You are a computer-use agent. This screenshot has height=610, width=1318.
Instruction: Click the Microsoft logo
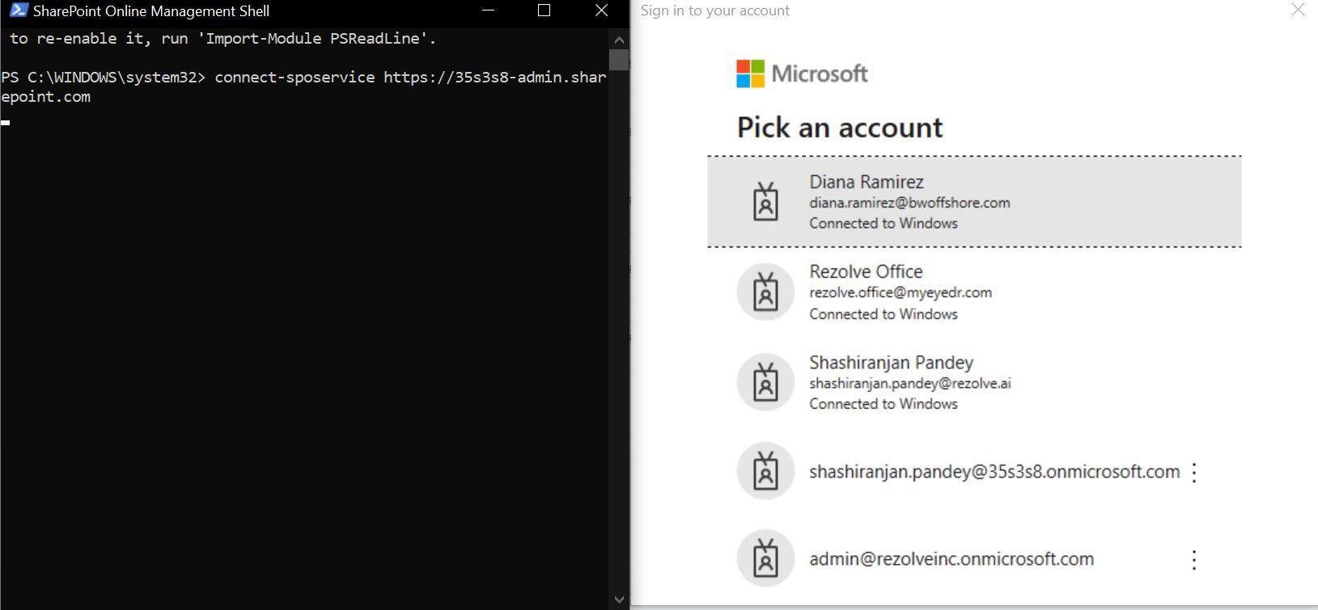tap(802, 74)
